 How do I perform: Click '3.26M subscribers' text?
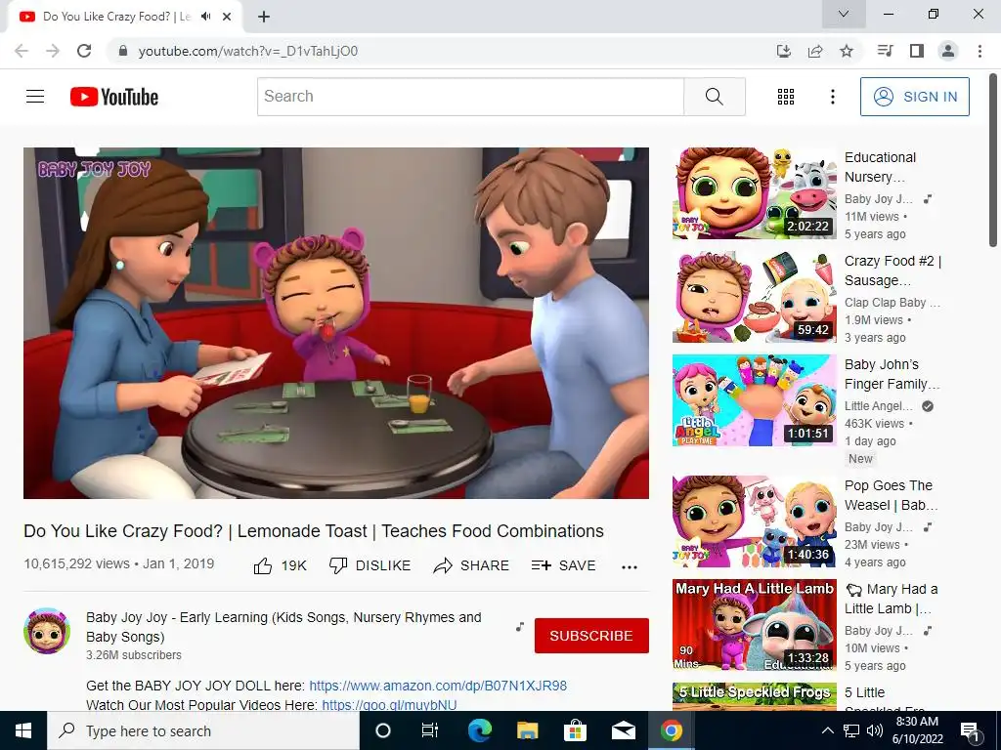(x=134, y=655)
